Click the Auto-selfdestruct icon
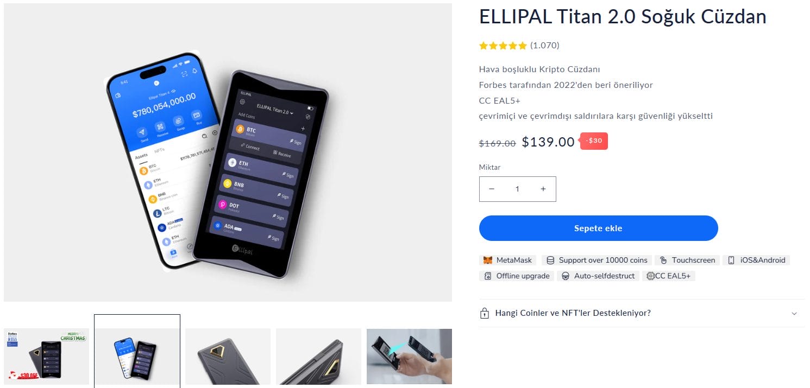This screenshot has height=388, width=810. point(566,276)
